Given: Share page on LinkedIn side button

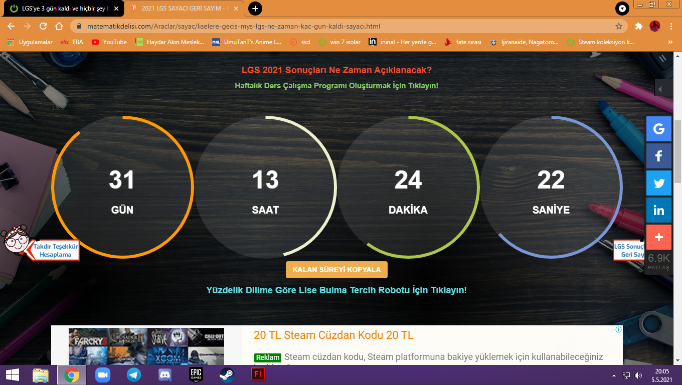Looking at the screenshot, I should 659,210.
